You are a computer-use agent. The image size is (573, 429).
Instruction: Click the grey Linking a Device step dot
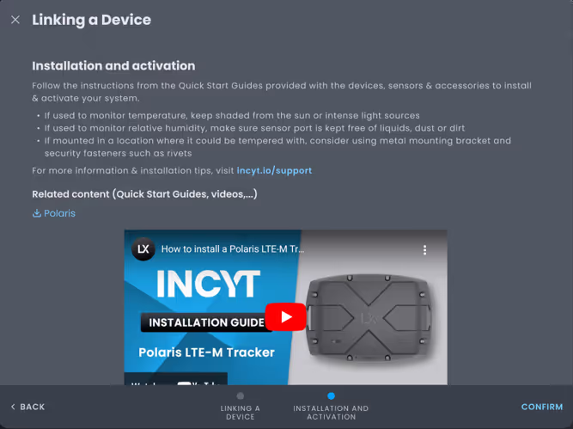pos(240,396)
